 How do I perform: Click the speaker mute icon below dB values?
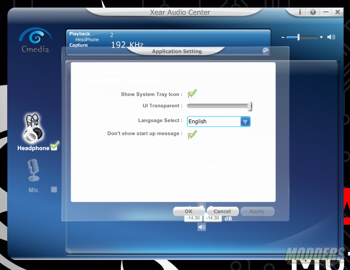click(202, 227)
